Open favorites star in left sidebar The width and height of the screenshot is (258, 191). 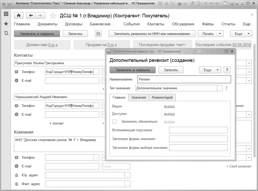(x=6, y=24)
